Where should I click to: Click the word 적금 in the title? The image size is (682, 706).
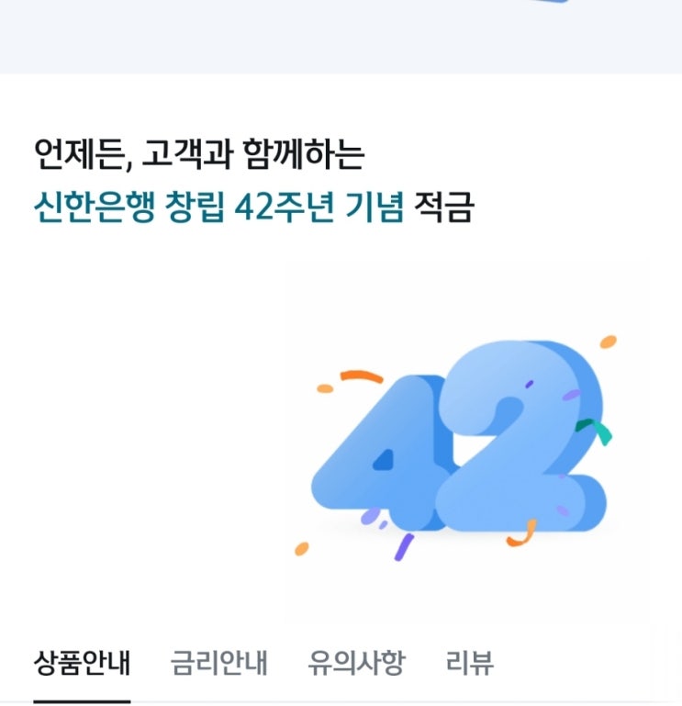click(444, 207)
